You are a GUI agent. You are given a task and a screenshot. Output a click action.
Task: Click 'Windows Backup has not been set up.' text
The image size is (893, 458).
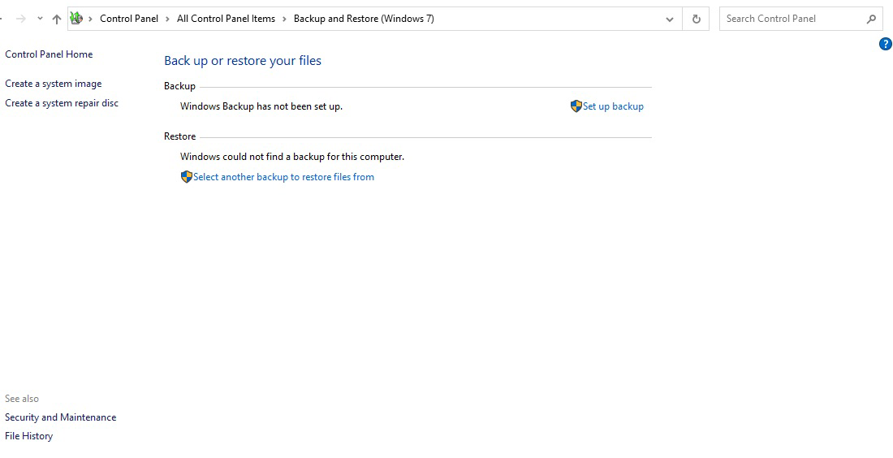261,106
